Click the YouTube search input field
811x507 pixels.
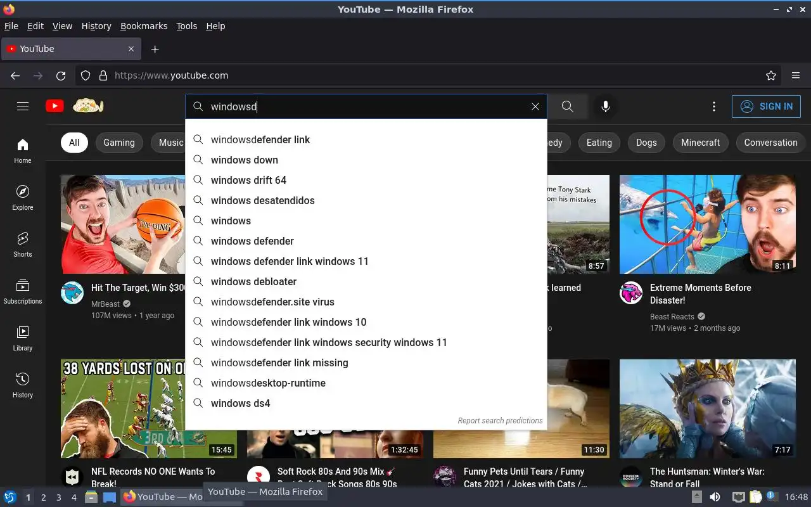367,106
